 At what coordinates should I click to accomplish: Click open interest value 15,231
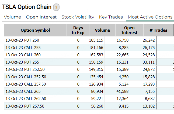coord(123,62)
